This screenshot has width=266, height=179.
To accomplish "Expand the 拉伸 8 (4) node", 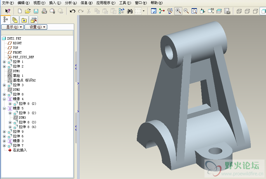I will pos(10,127).
